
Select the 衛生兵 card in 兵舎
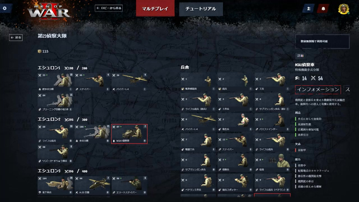235,122
